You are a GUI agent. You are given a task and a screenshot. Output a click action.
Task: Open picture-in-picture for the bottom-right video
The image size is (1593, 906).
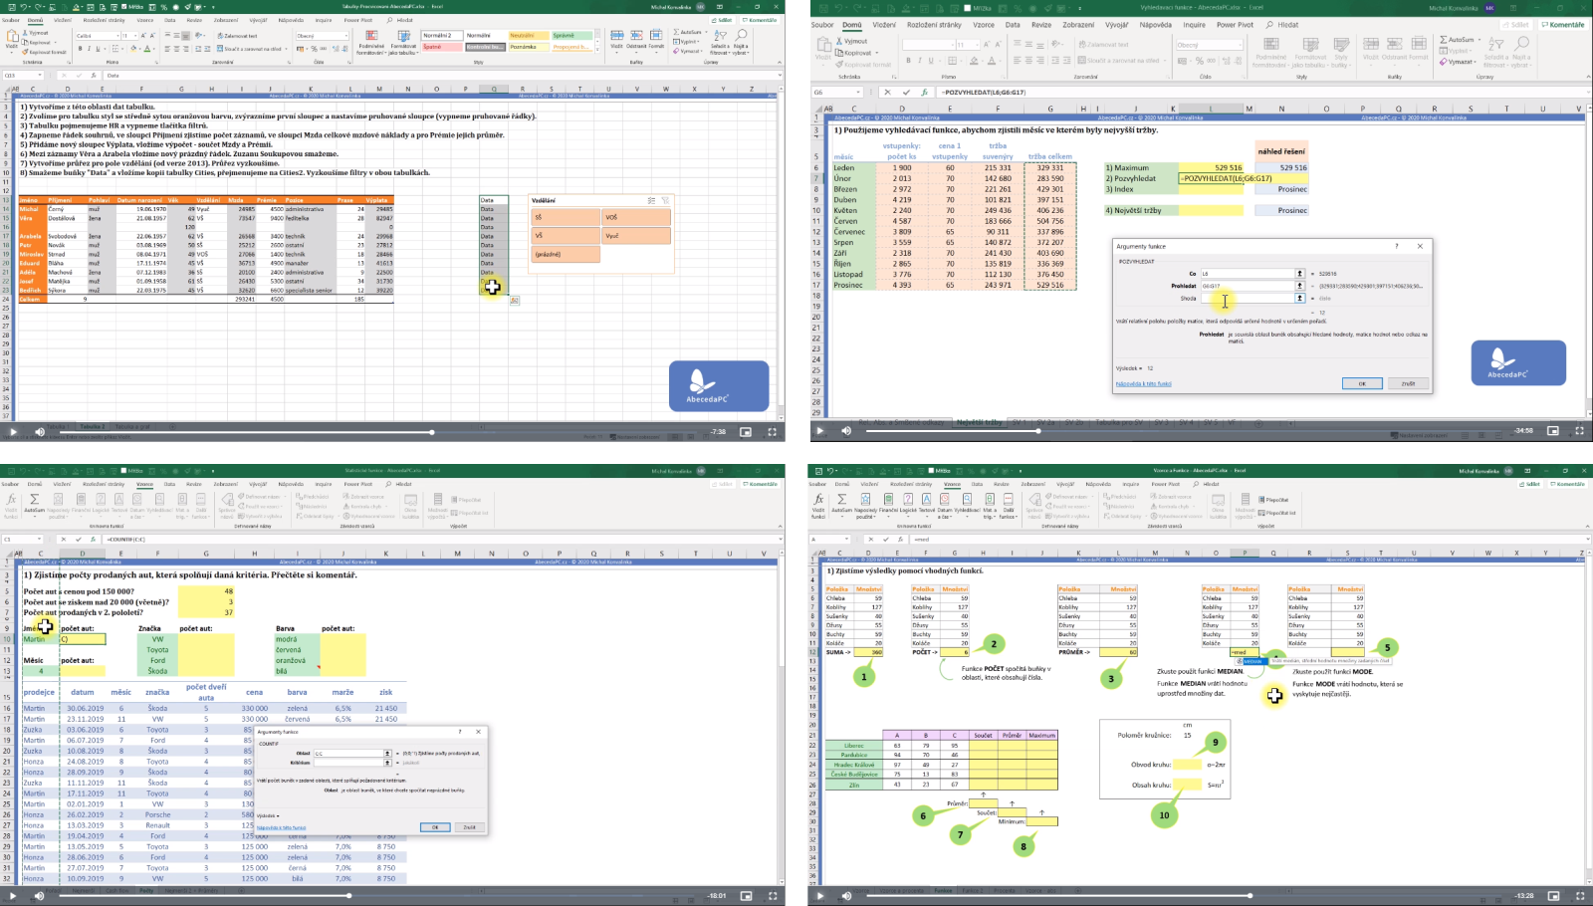click(1553, 896)
